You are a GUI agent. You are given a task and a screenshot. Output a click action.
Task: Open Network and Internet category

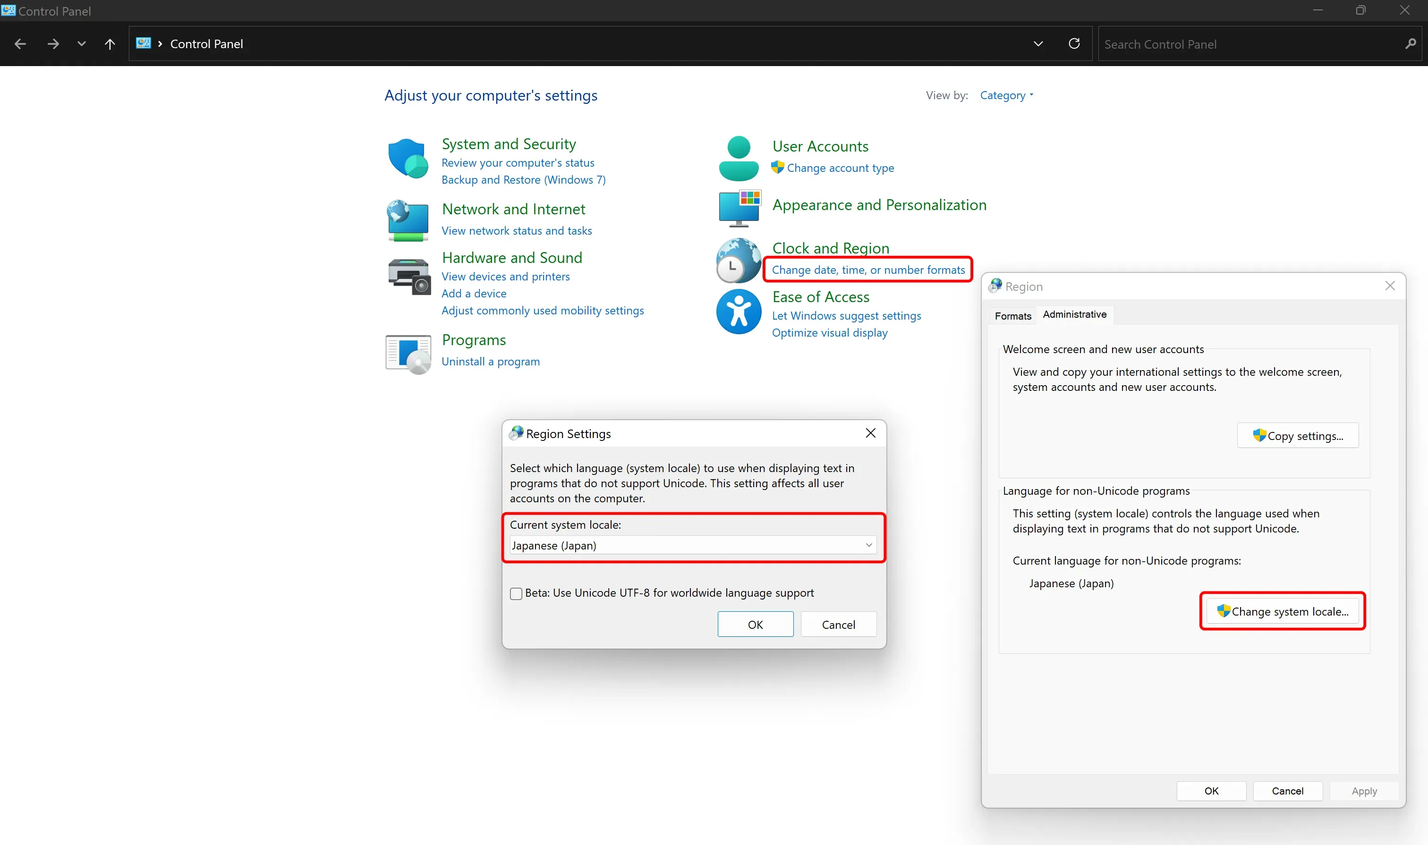(x=513, y=210)
